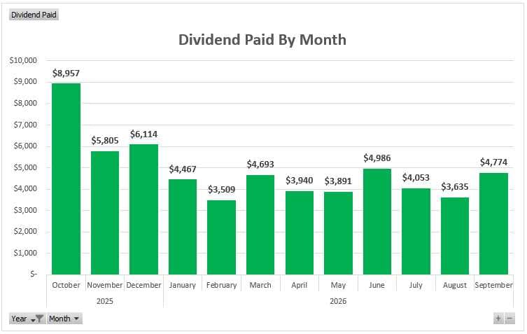Select the December bar

pos(143,209)
